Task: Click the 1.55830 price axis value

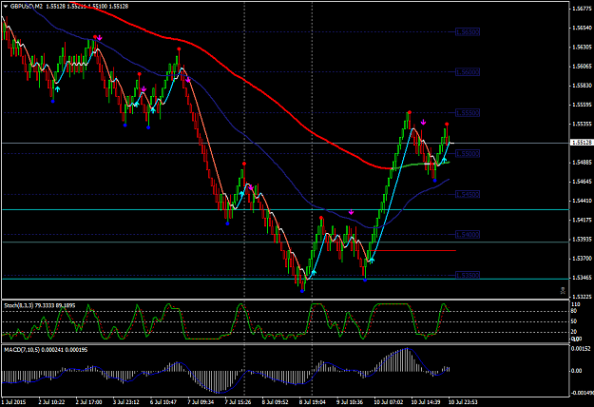Action: pyautogui.click(x=583, y=86)
